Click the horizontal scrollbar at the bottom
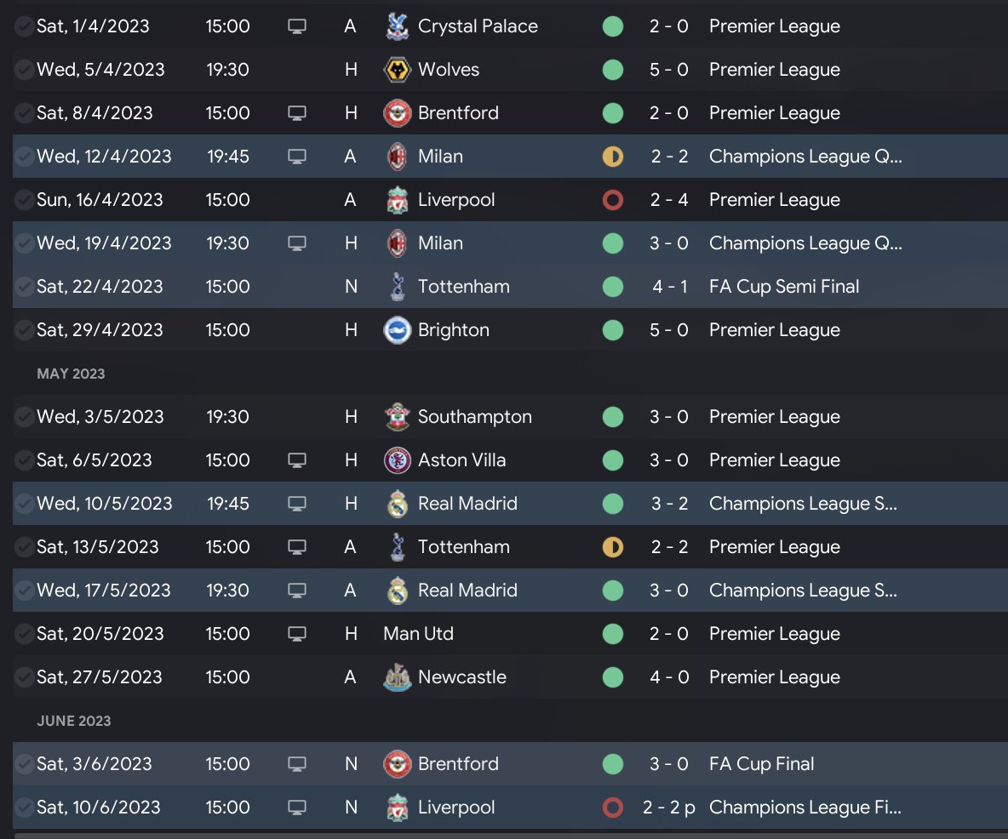This screenshot has height=839, width=1008. click(511, 836)
